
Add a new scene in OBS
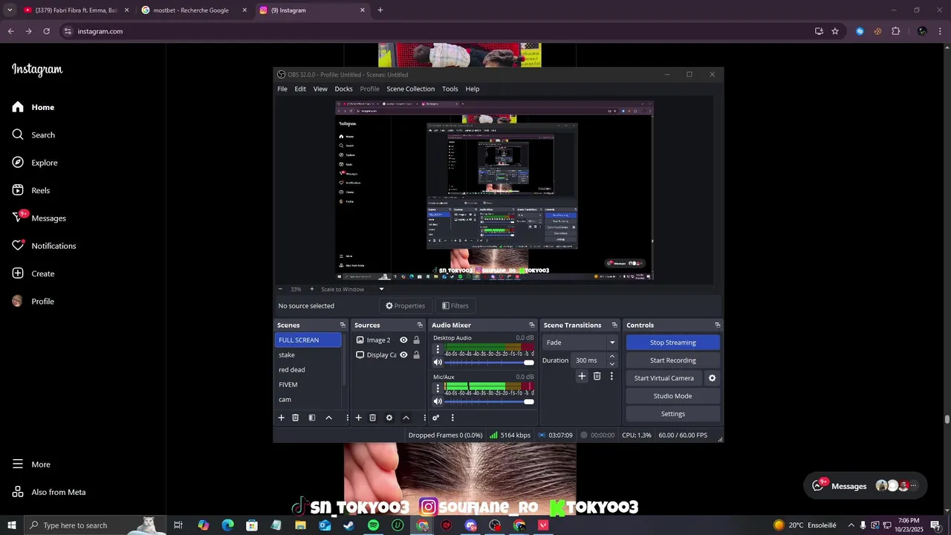pos(281,418)
